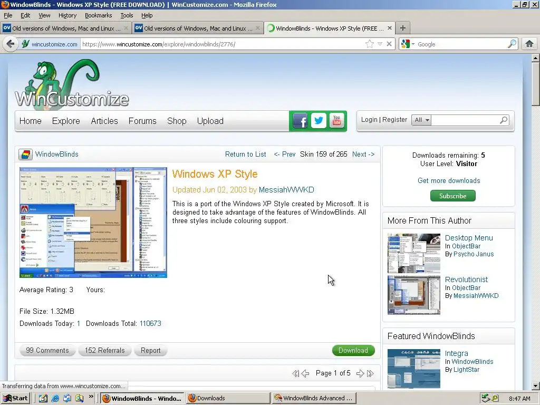This screenshot has width=540, height=405.
Task: Click the green Download button
Action: pyautogui.click(x=353, y=350)
